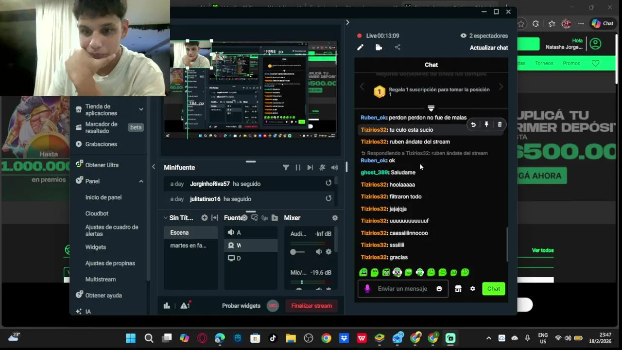This screenshot has height=350, width=622.
Task: Replay the julitatirao16 follow alert
Action: click(328, 198)
